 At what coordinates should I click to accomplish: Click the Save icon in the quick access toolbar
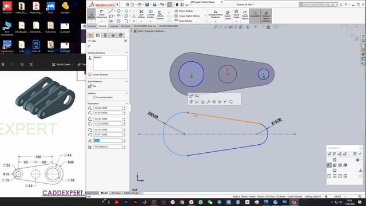147,5
